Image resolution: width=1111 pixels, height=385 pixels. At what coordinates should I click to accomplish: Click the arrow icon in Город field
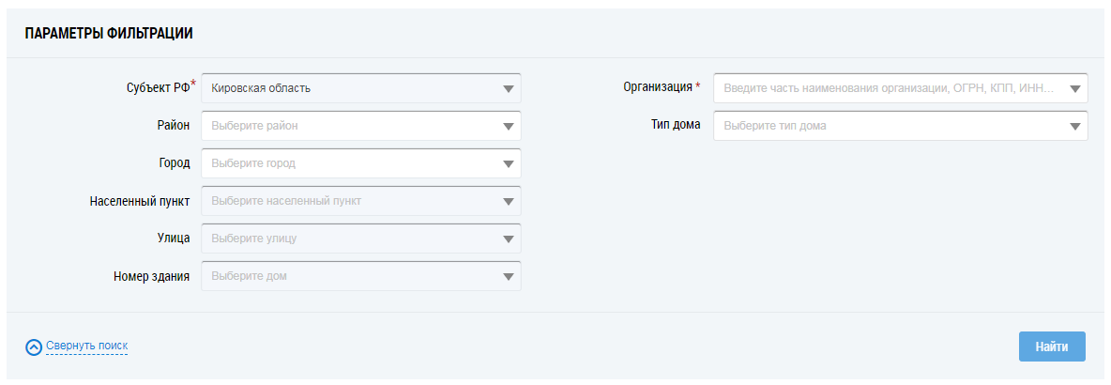(x=508, y=164)
